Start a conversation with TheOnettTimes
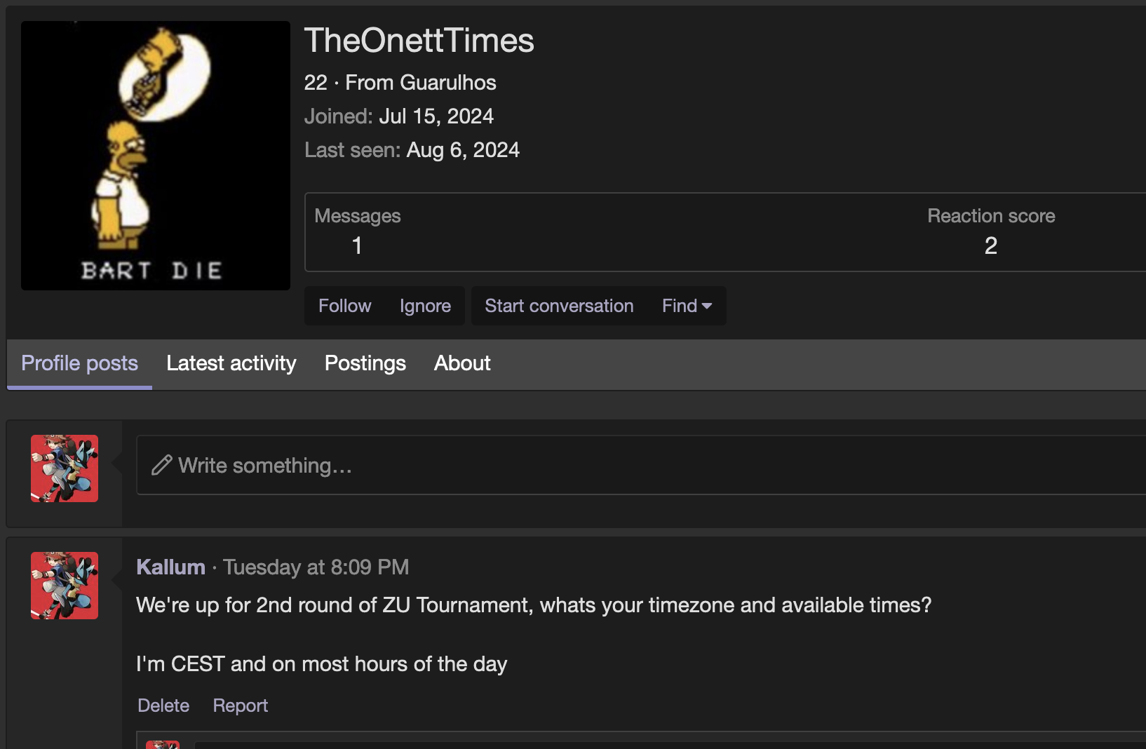 (x=559, y=306)
